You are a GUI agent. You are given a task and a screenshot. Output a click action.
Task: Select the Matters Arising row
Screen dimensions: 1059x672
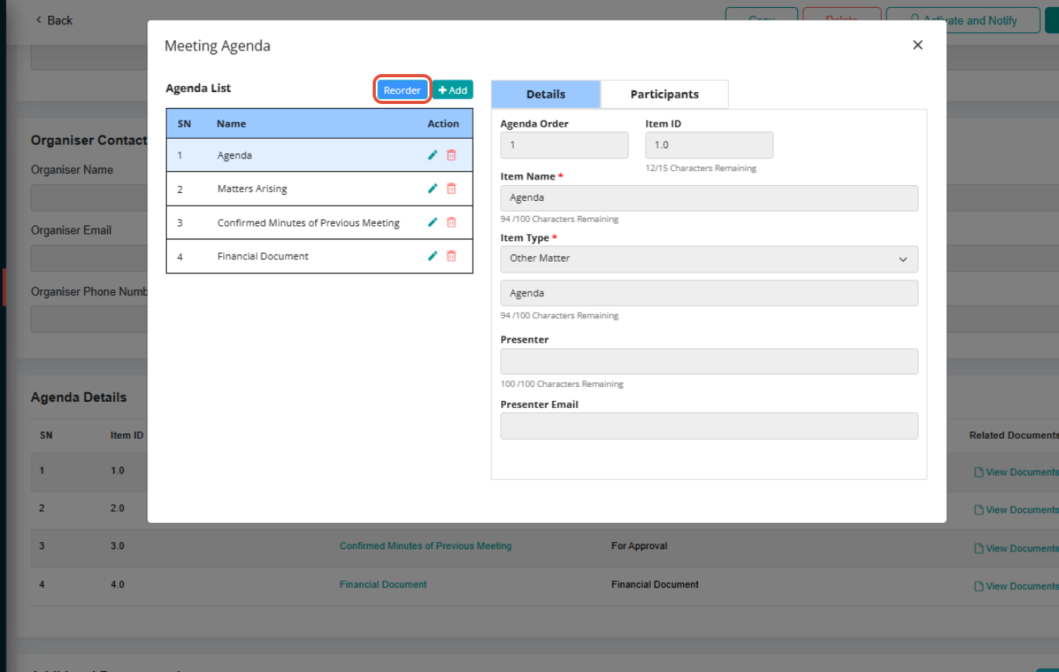(x=320, y=189)
